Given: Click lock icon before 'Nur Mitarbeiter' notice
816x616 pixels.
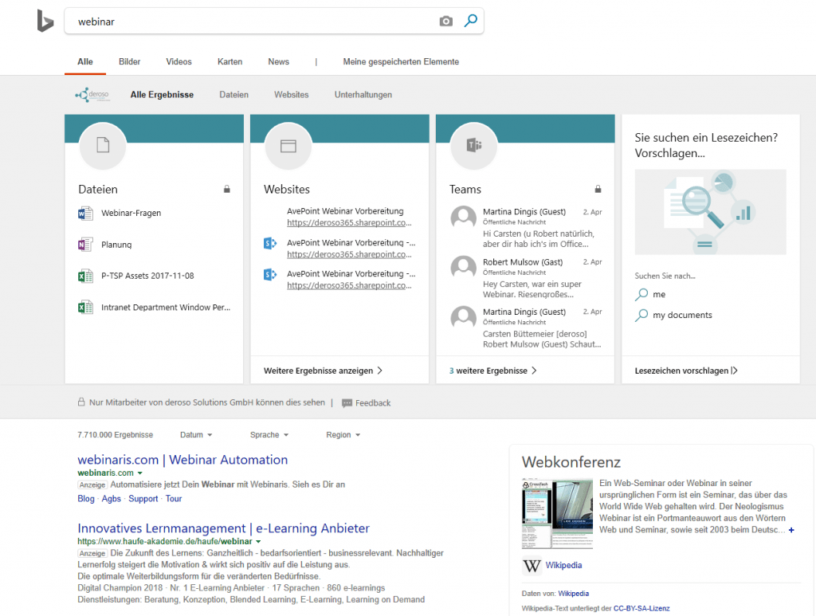Looking at the screenshot, I should [81, 402].
